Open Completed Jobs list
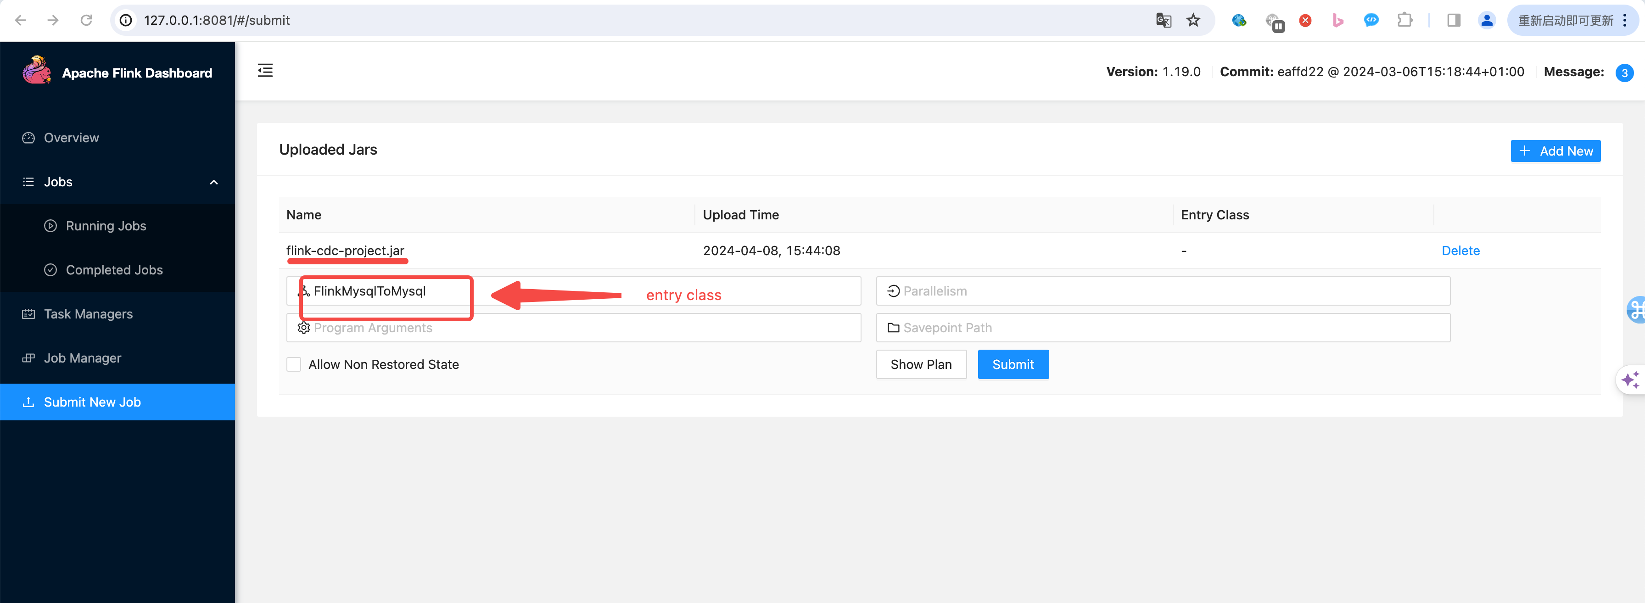Image resolution: width=1645 pixels, height=603 pixels. (117, 270)
